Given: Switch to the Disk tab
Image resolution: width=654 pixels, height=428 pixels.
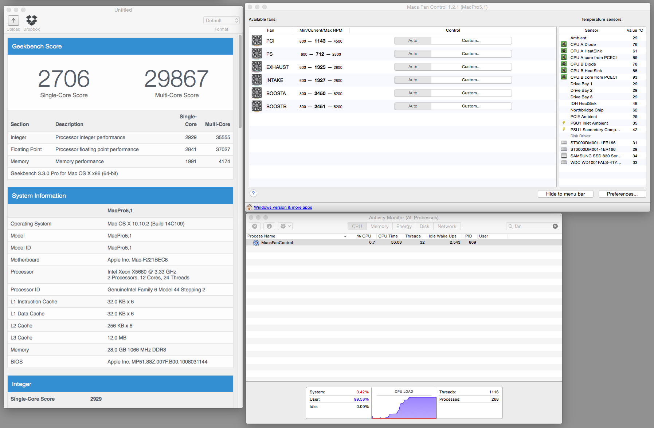Looking at the screenshot, I should (x=424, y=226).
